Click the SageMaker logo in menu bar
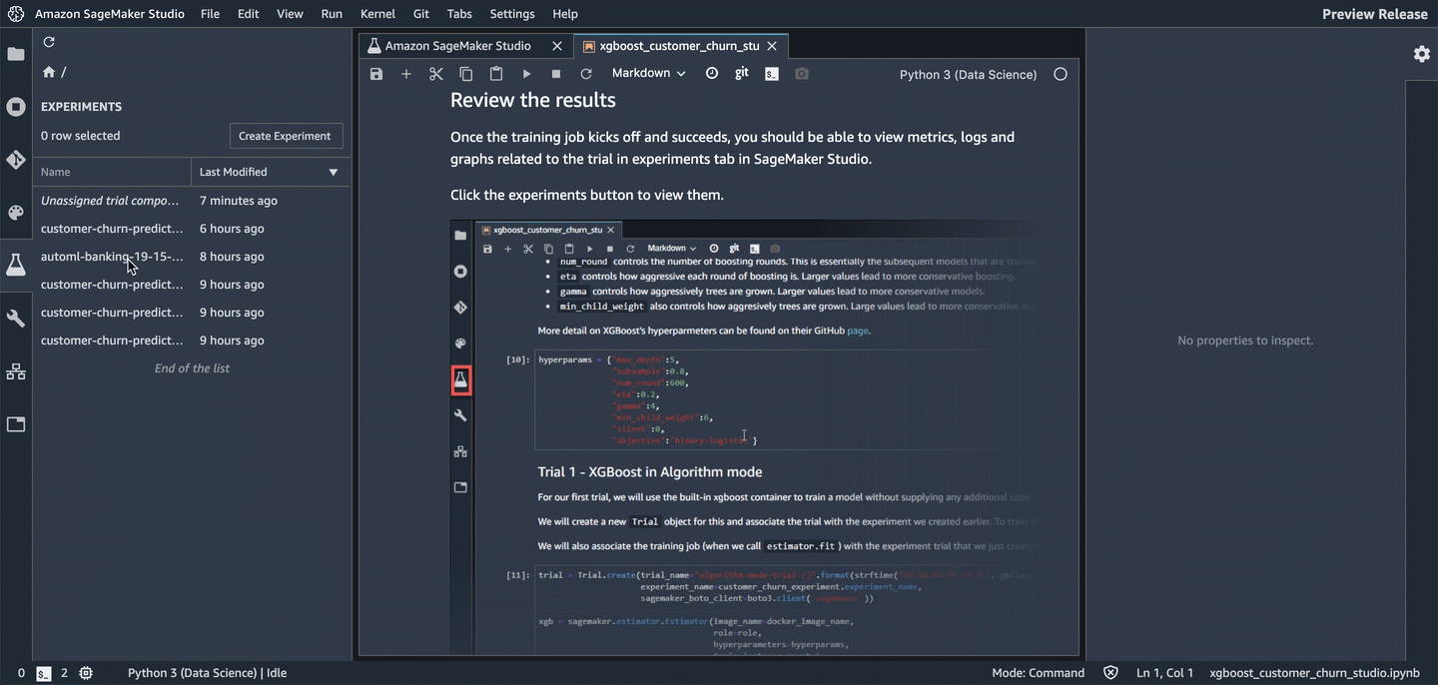The width and height of the screenshot is (1438, 685). click(16, 14)
